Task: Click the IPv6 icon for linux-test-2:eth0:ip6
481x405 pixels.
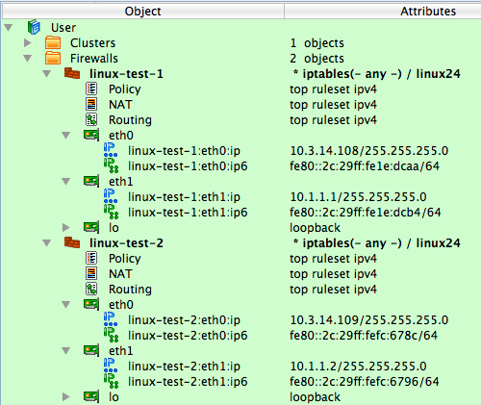Action: point(111,335)
